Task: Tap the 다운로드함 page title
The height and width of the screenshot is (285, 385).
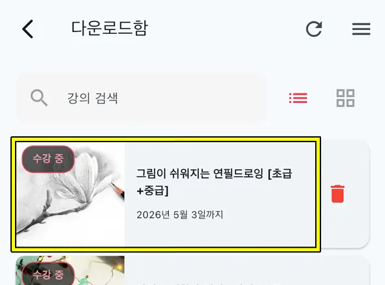Action: [110, 29]
